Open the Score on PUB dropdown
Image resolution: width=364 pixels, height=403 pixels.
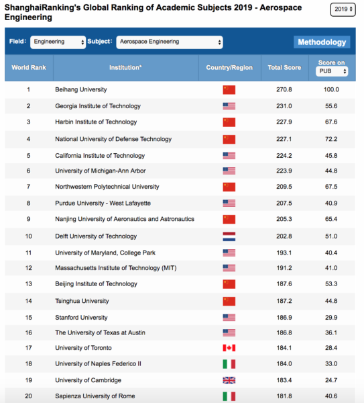[x=332, y=71]
